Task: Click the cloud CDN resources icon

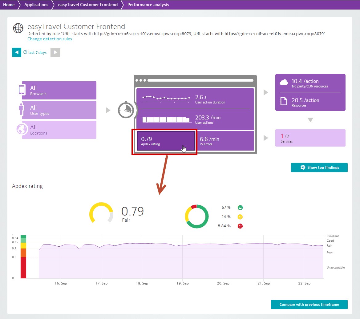Action: pos(284,82)
